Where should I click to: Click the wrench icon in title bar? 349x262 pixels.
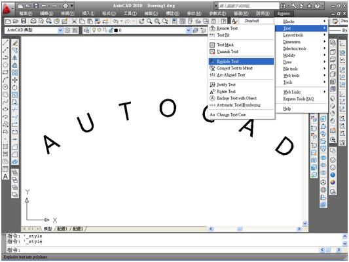pos(294,6)
